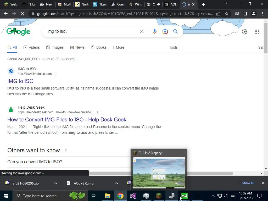Open Task View on taskbar
268x201 pixels.
[94, 196]
